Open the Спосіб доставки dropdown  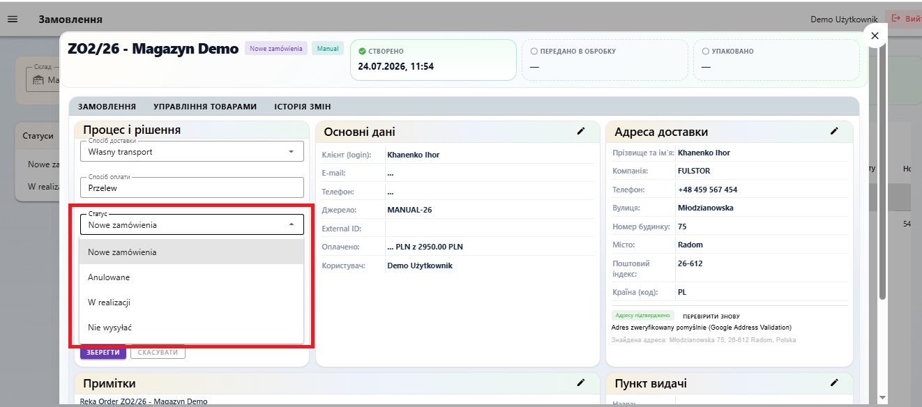tap(192, 151)
